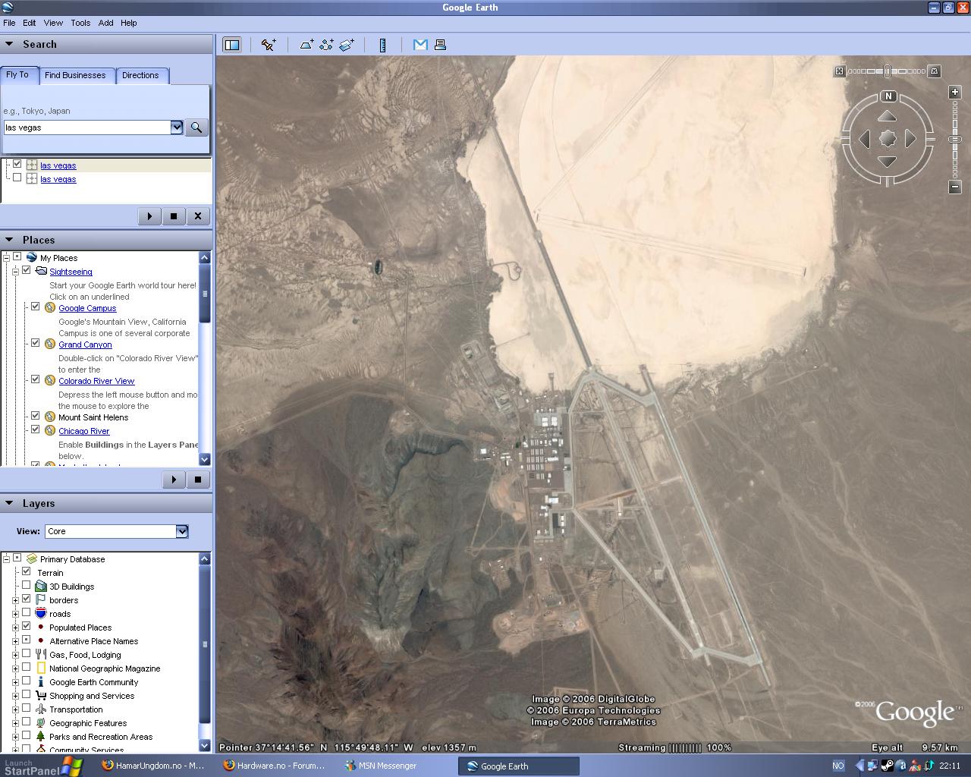Click the Add Polygon toolbar icon

(306, 45)
